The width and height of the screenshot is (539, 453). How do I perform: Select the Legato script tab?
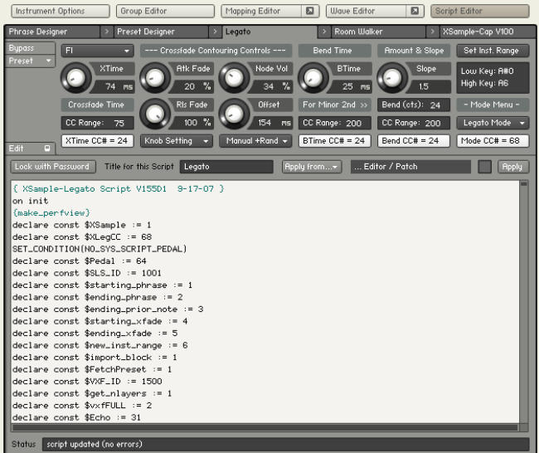269,32
